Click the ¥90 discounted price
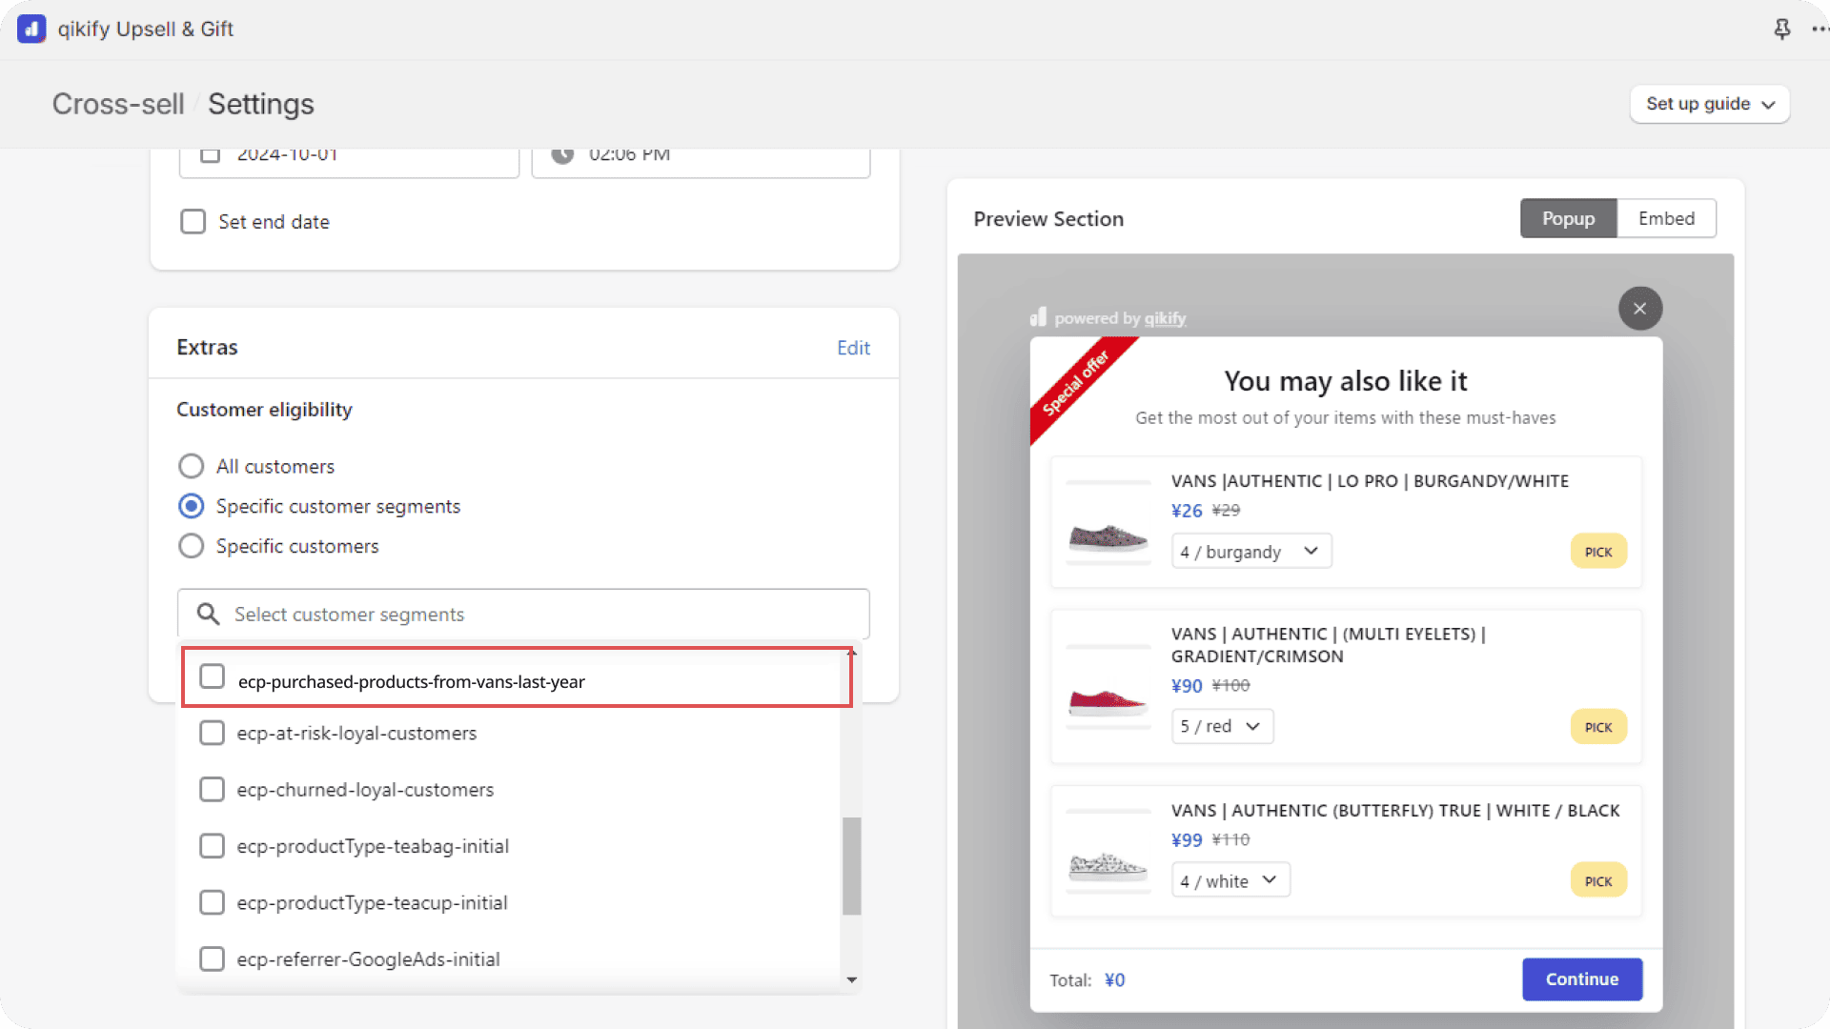This screenshot has width=1830, height=1029. pyautogui.click(x=1187, y=686)
